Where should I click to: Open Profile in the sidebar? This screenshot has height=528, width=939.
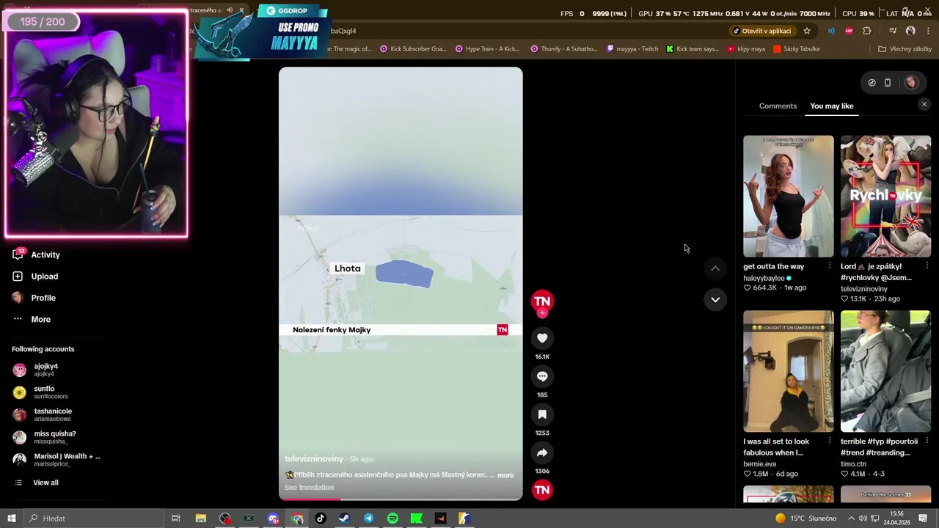pos(34,298)
